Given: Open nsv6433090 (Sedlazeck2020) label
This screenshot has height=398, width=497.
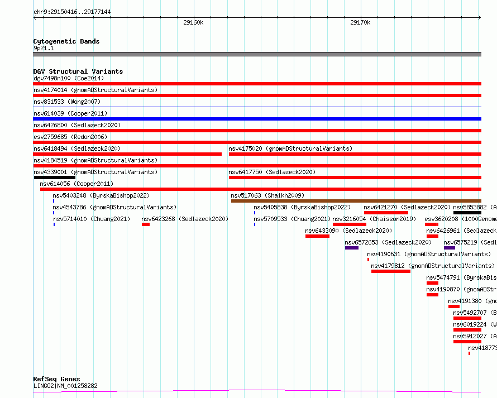Looking at the screenshot, I should pos(348,231).
